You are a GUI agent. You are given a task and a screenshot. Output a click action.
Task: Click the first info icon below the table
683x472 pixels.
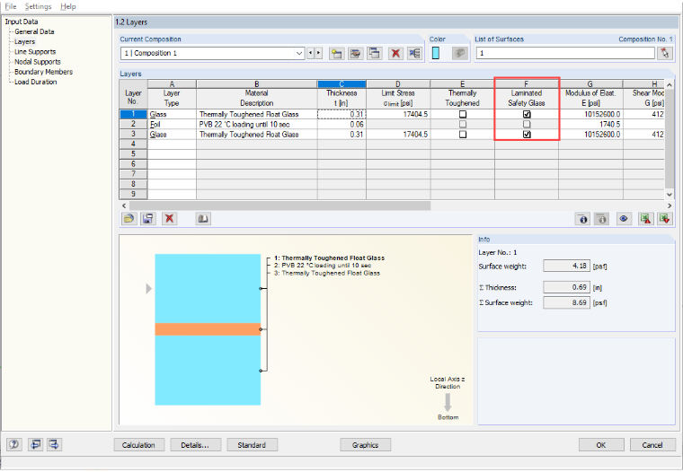point(582,219)
